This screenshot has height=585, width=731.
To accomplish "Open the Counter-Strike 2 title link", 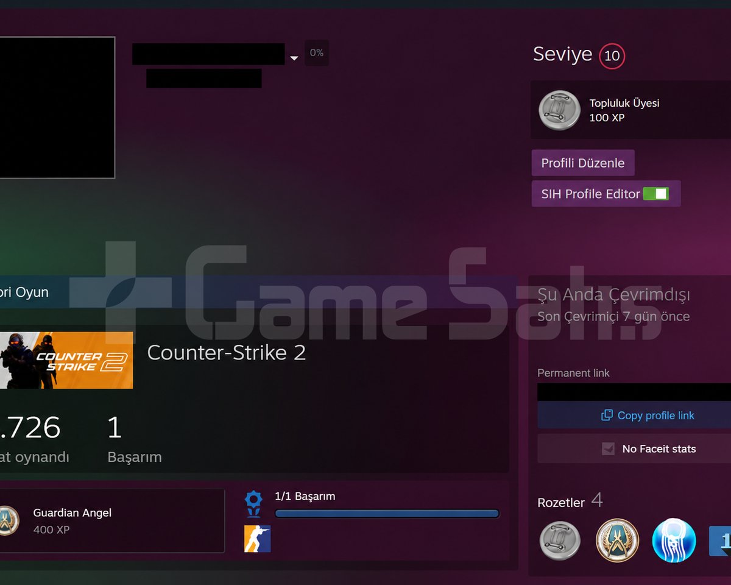I will tap(227, 353).
